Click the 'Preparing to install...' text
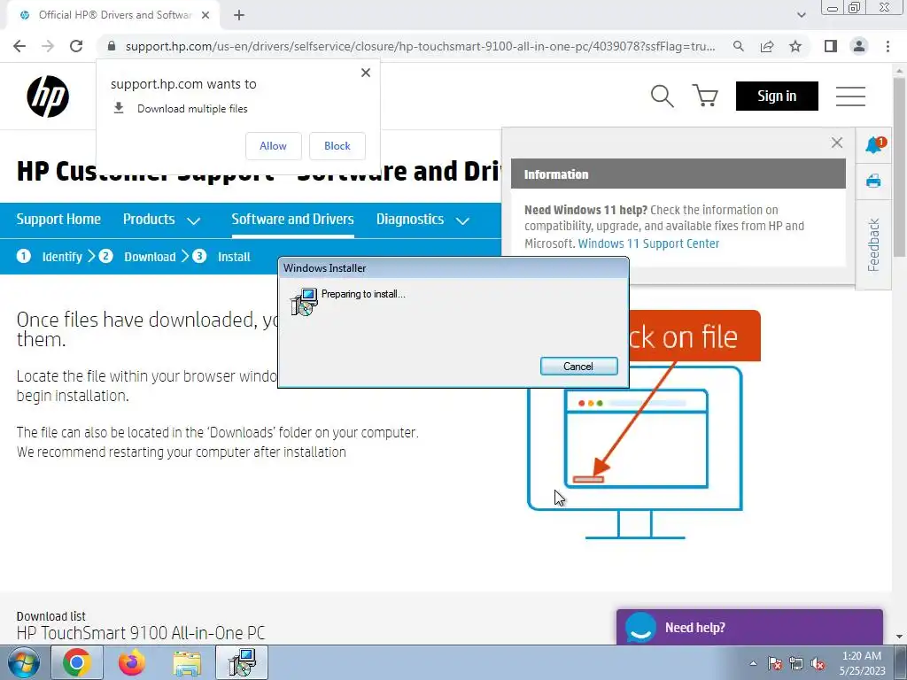Viewport: 907px width, 680px height. coord(363,294)
